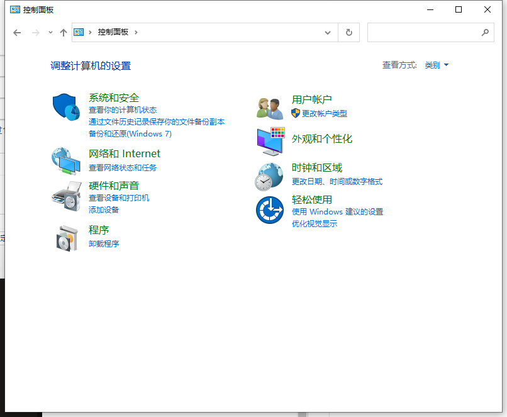Open the Ease of Access icon
The image size is (507, 417).
(270, 210)
